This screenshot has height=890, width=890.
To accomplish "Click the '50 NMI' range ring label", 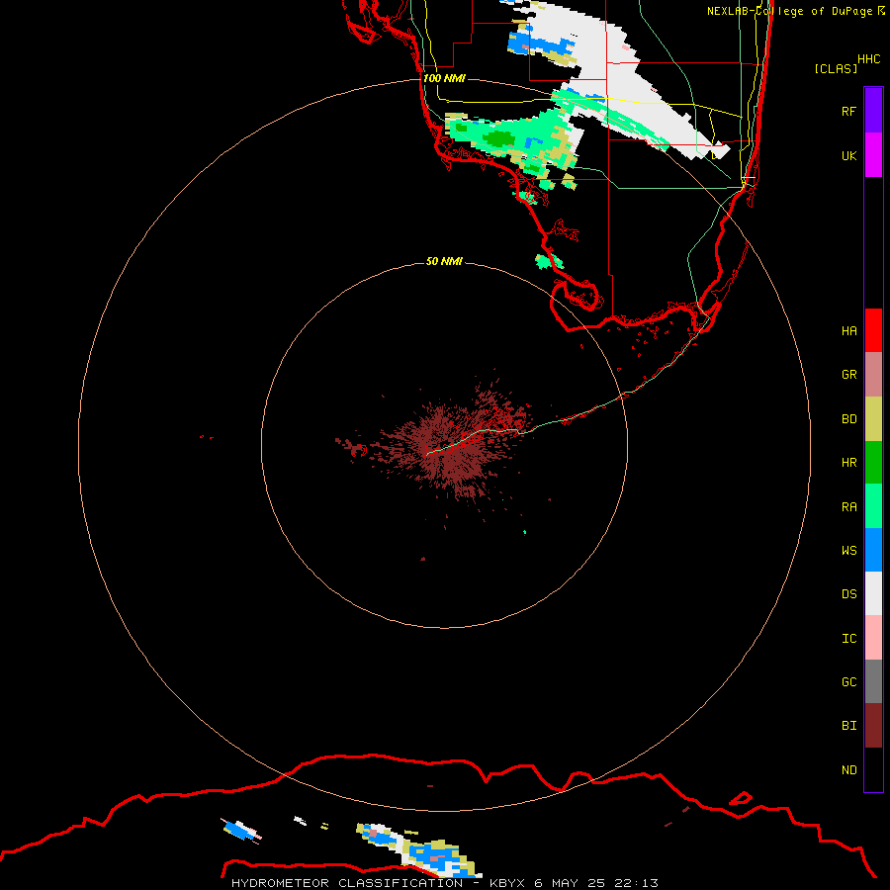I will click(444, 261).
